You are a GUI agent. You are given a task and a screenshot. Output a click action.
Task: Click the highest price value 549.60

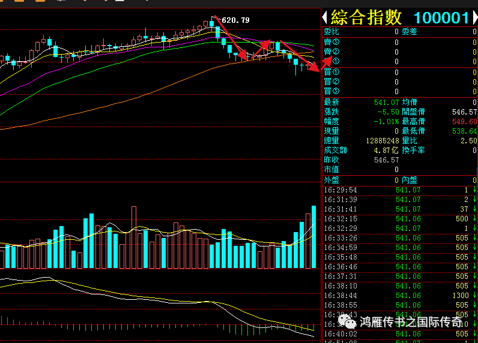(x=465, y=122)
